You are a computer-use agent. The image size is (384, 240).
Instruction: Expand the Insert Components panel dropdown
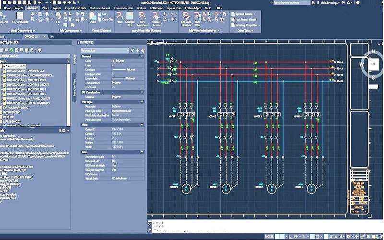click(23, 31)
